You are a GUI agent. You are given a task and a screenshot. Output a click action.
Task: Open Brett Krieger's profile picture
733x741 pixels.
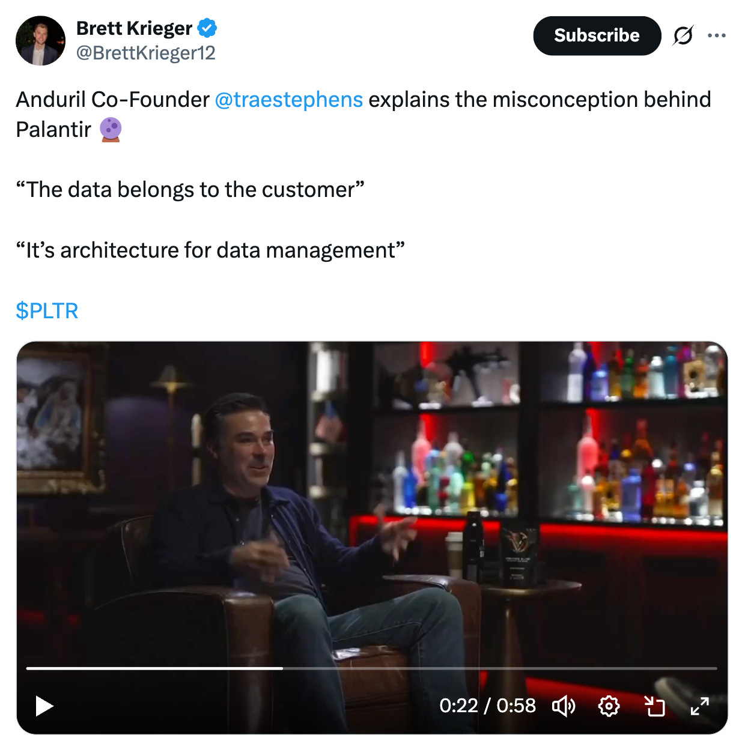(40, 41)
